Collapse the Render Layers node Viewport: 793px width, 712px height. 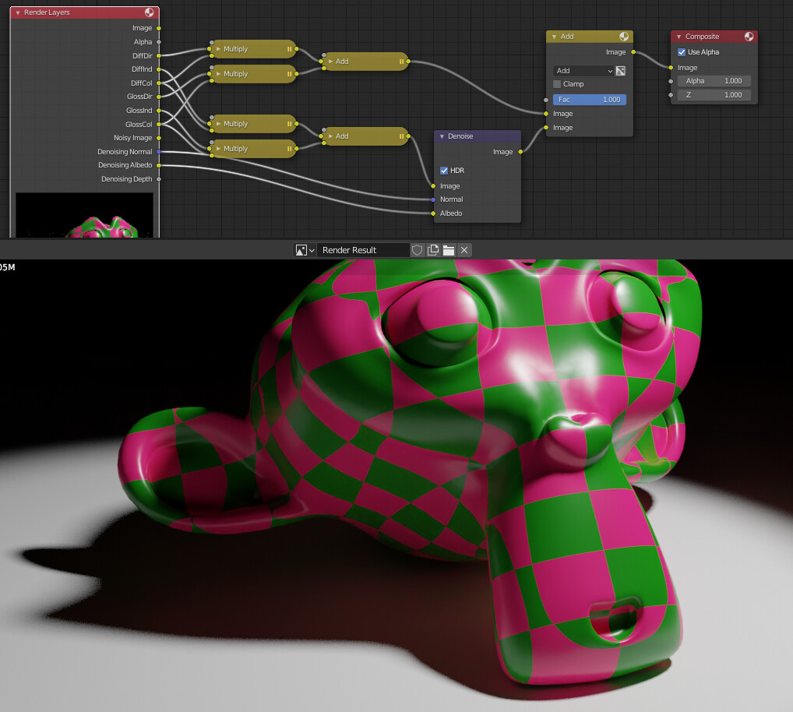pos(18,12)
